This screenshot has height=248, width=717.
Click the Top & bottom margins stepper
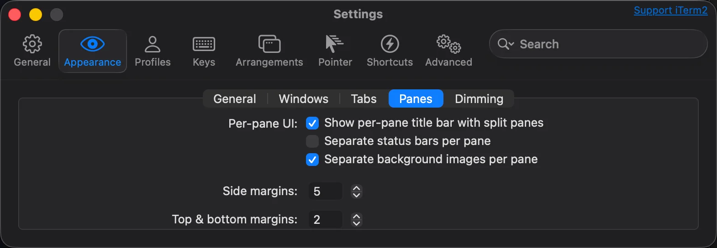[357, 220]
